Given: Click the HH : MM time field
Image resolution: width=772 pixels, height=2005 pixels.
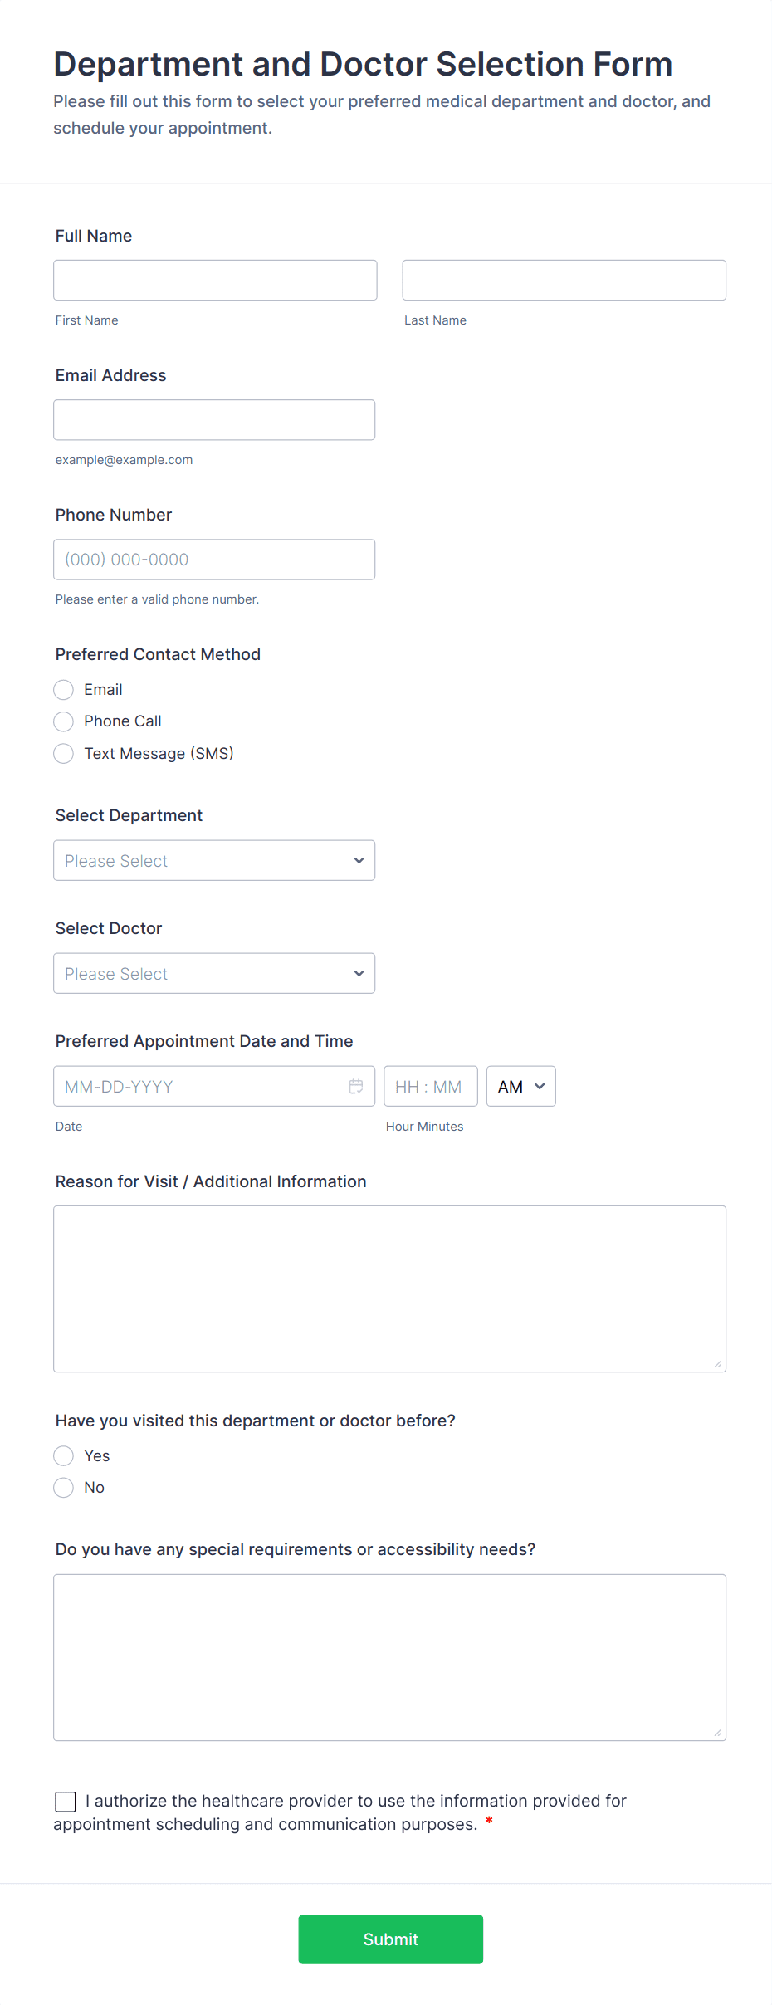Looking at the screenshot, I should point(430,1086).
